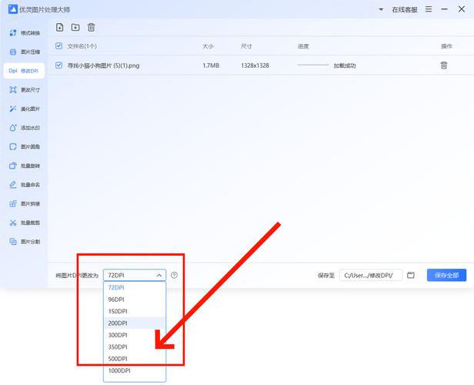This screenshot has width=474, height=385.
Task: Select file name 寻找小猫小狗图片 (5)(1).png
Action: [103, 65]
